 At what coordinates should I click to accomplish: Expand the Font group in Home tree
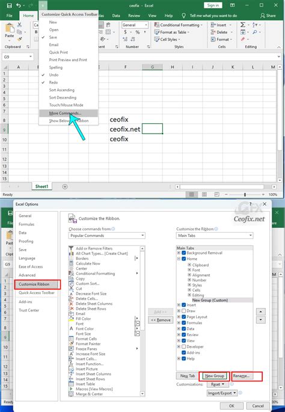(189, 270)
